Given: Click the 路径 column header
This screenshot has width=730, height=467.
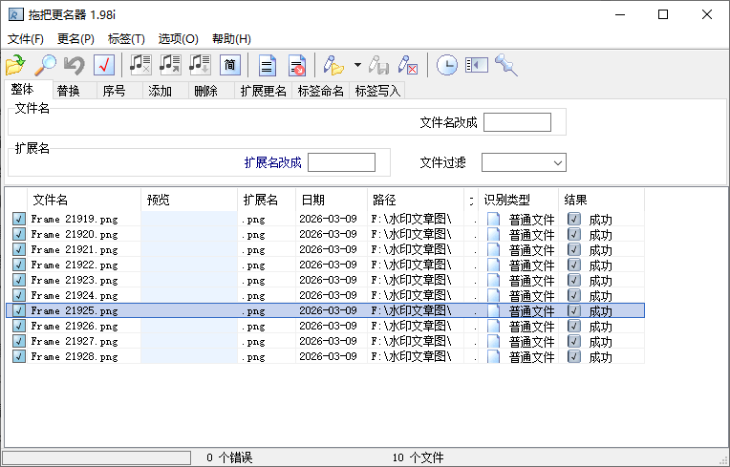Looking at the screenshot, I should point(416,200).
